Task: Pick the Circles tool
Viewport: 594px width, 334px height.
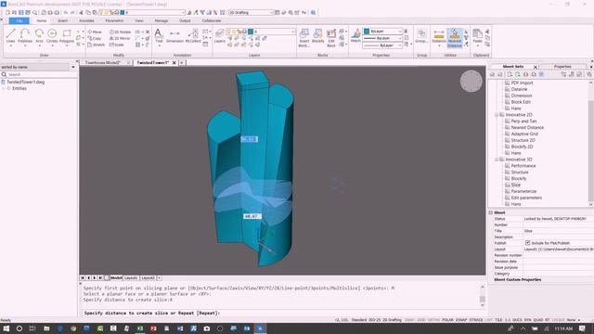Action: point(52,36)
